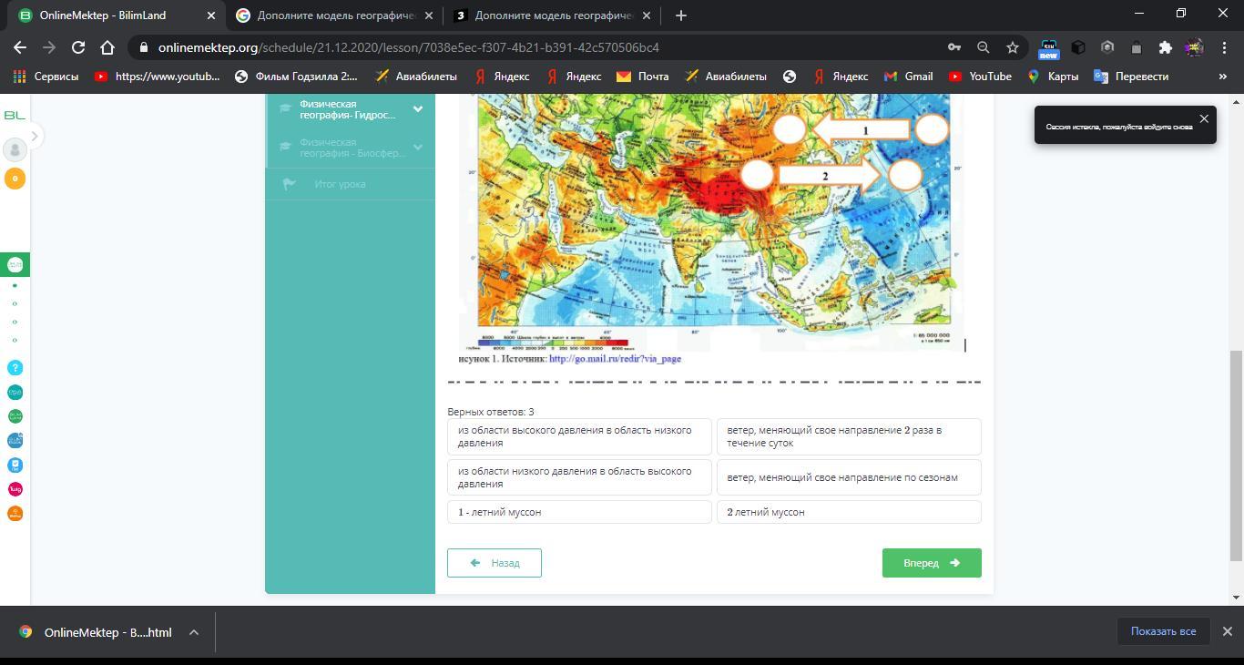The width and height of the screenshot is (1244, 665).
Task: Open the Chrome extensions puzzle icon
Action: pos(1165,47)
